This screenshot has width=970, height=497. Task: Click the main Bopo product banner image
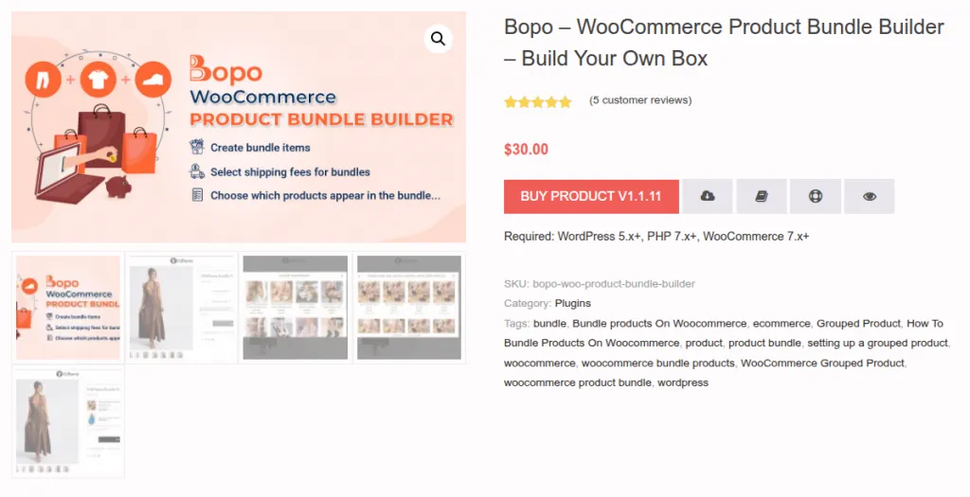239,127
